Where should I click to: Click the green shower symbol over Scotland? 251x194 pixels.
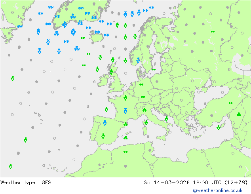pos(111,72)
